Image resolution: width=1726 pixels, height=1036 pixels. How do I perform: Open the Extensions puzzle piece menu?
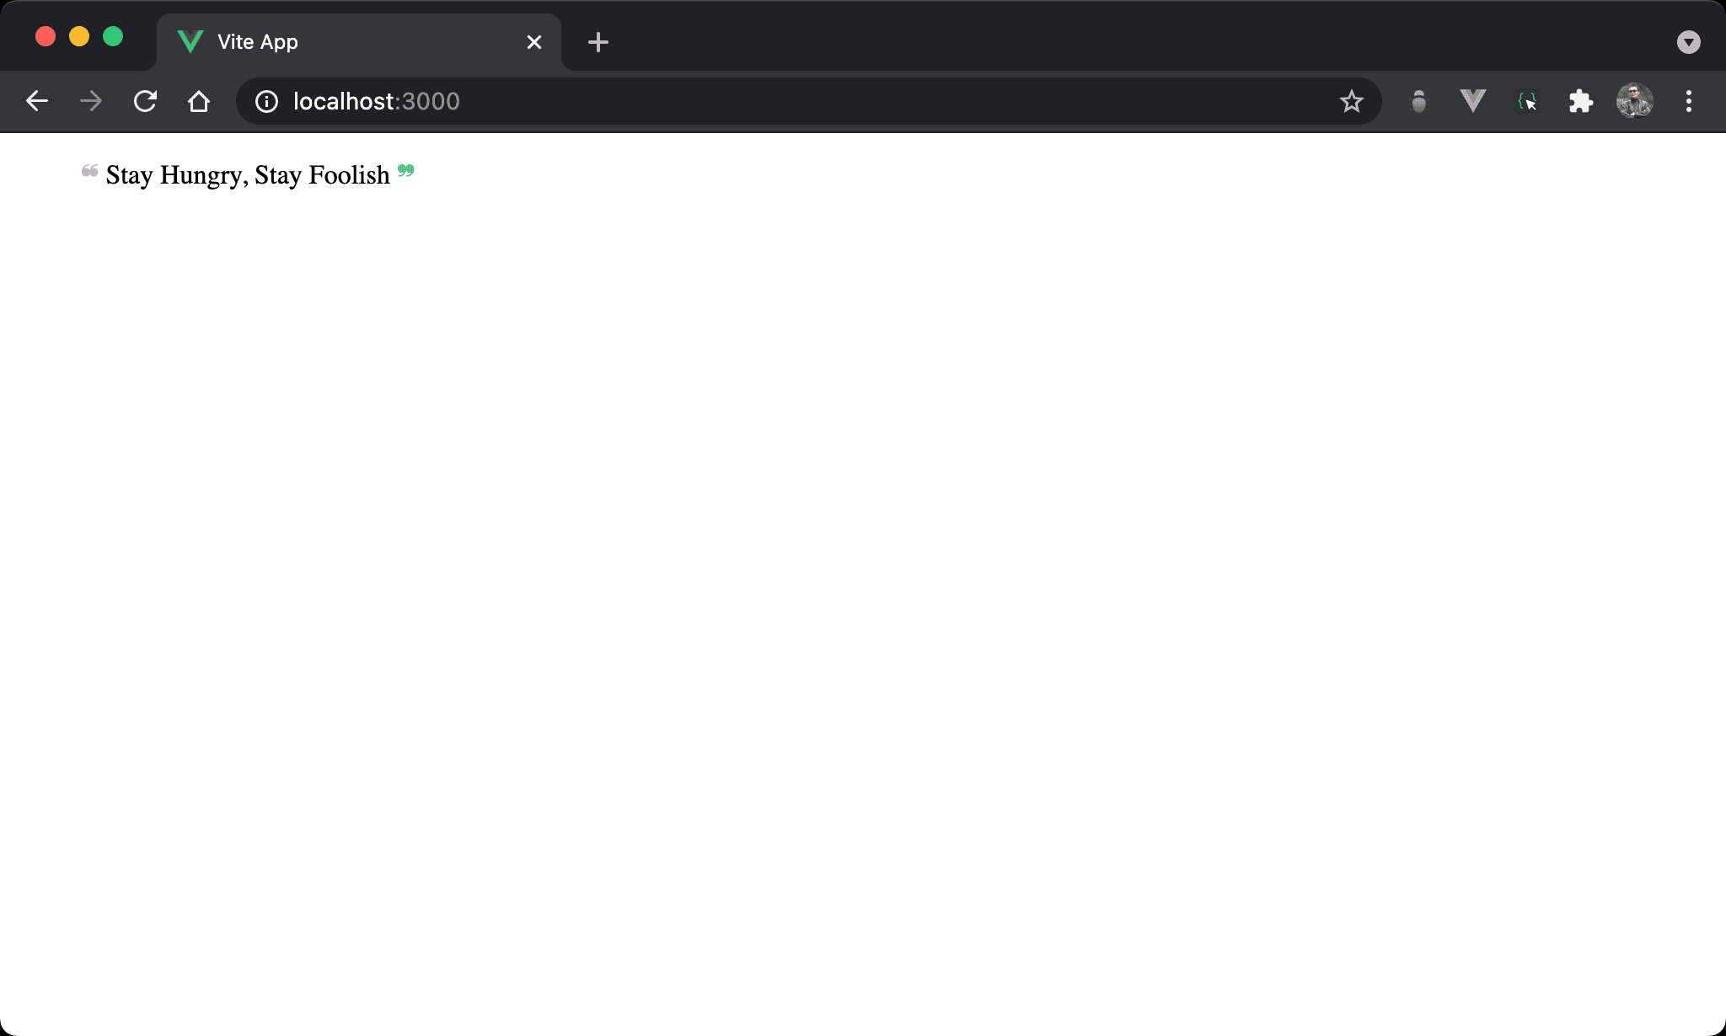click(x=1580, y=101)
